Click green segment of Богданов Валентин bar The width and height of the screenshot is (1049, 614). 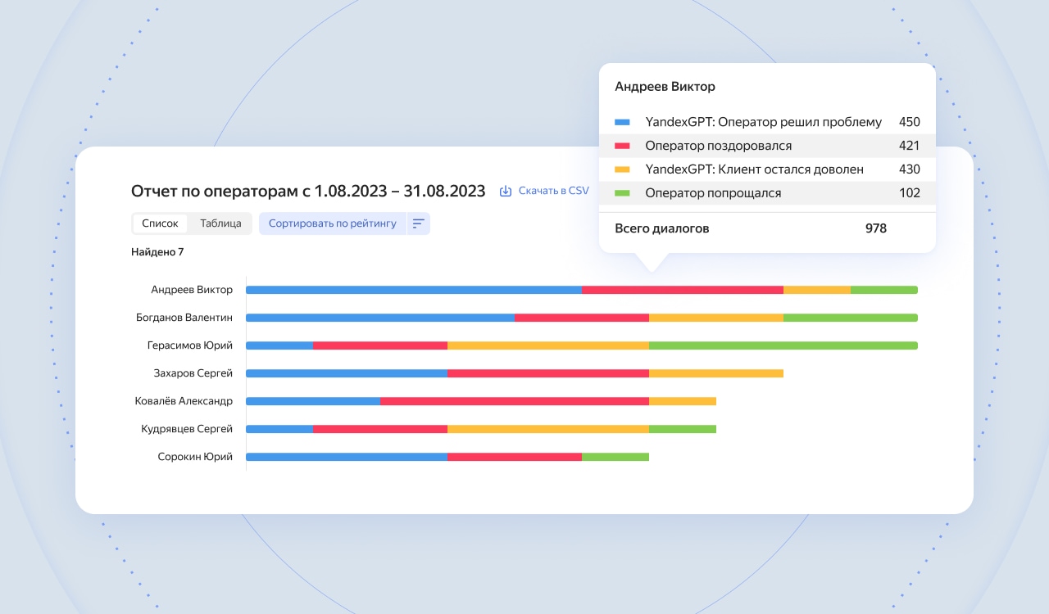[851, 318]
